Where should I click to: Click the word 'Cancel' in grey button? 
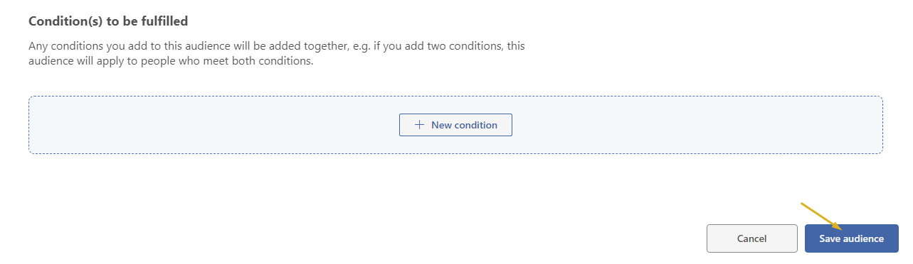click(752, 239)
